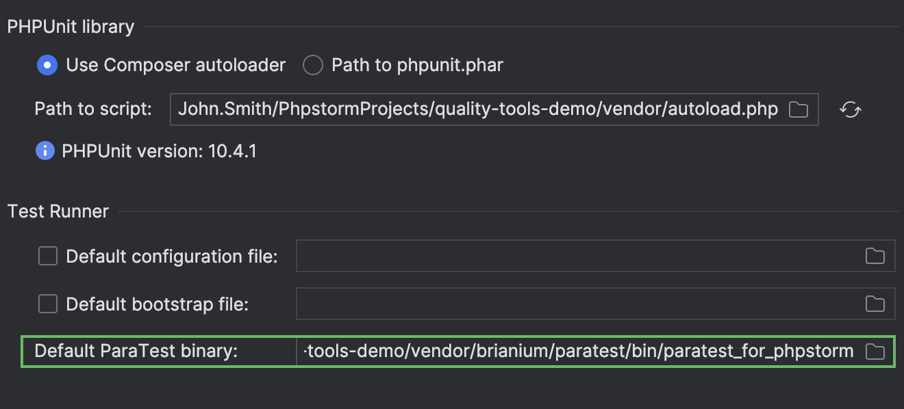
Task: Browse for the autoload.php script folder icon
Action: [x=799, y=109]
